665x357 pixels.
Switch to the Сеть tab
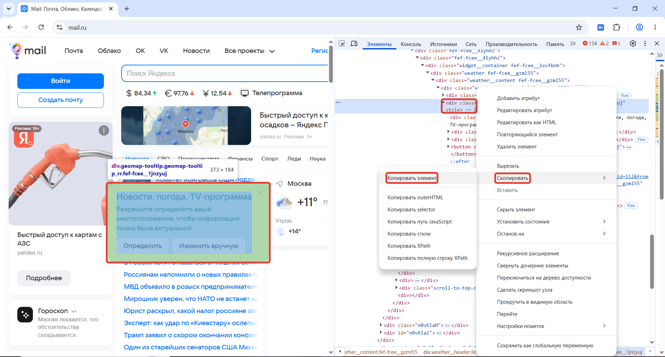pos(471,44)
